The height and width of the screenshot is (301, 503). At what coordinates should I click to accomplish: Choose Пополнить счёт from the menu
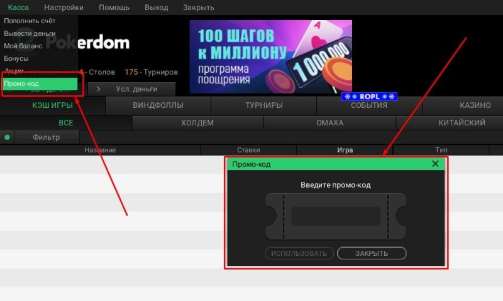coord(29,21)
